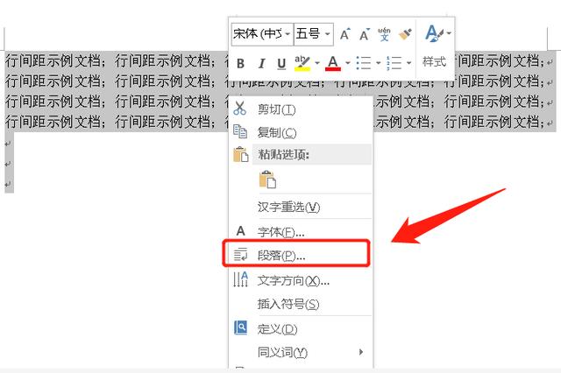Choose 复制(C) from context menu
The height and width of the screenshot is (373, 561).
pos(301,132)
